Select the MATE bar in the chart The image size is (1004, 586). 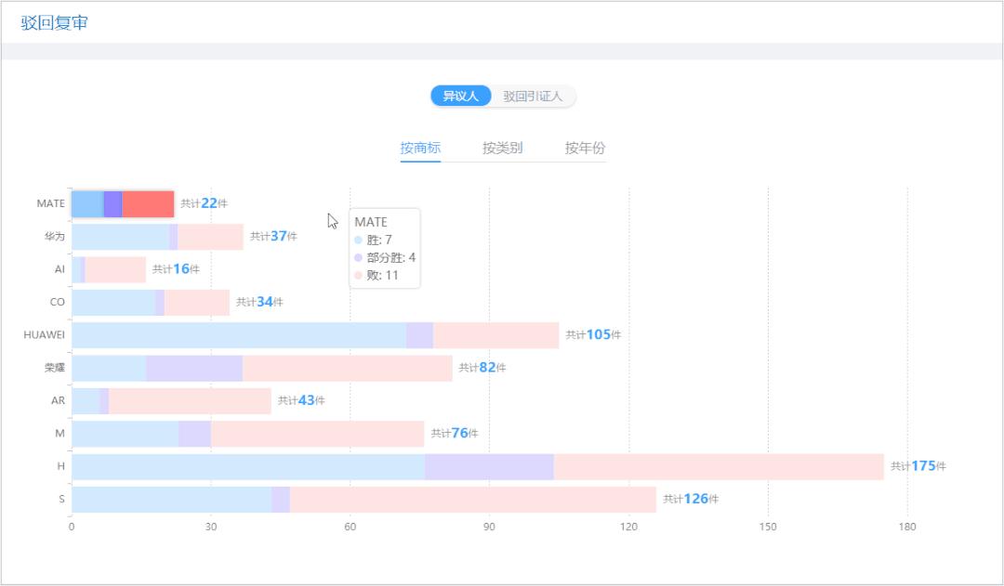click(121, 202)
